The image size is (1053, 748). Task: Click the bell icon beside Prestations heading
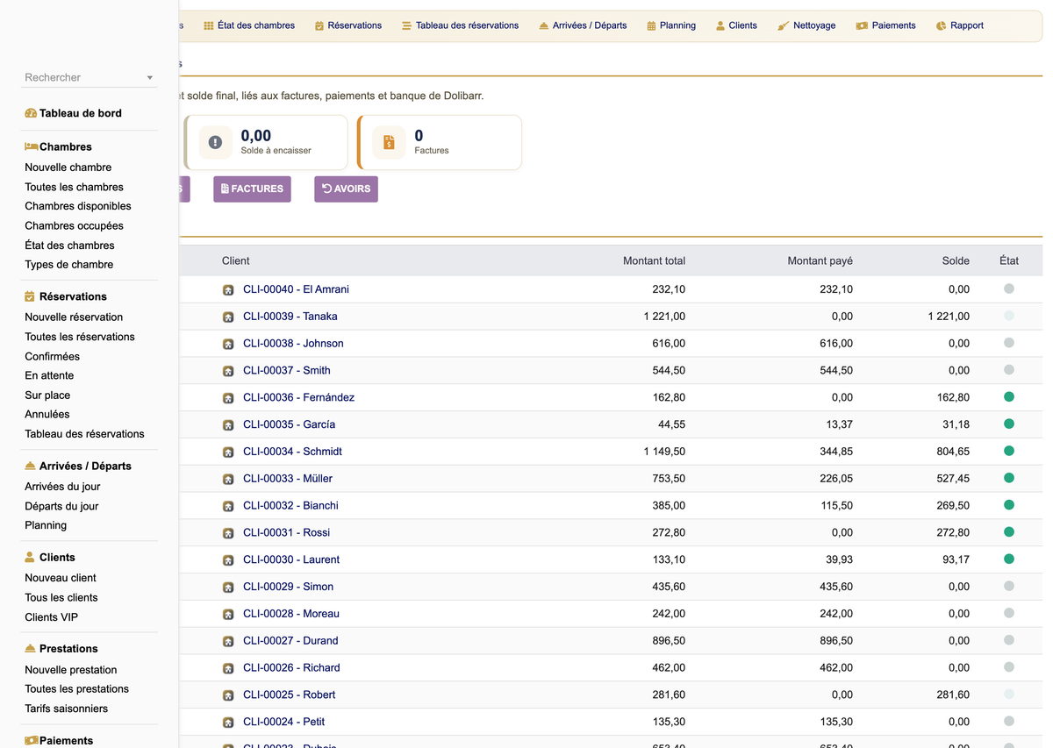point(30,648)
